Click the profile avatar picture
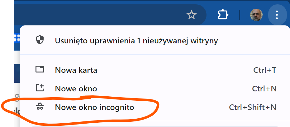This screenshot has width=290, height=127. [x=256, y=15]
